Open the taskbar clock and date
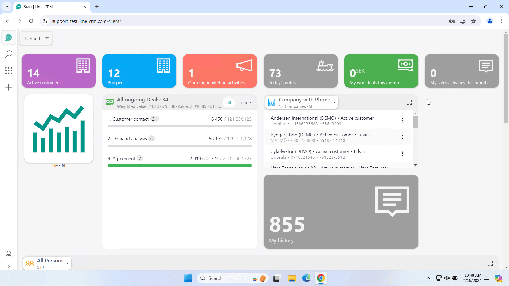Viewport: 509px width, 286px height. click(472, 278)
